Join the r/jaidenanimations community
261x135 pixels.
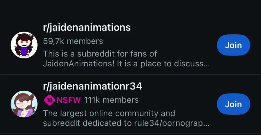[x=233, y=45]
